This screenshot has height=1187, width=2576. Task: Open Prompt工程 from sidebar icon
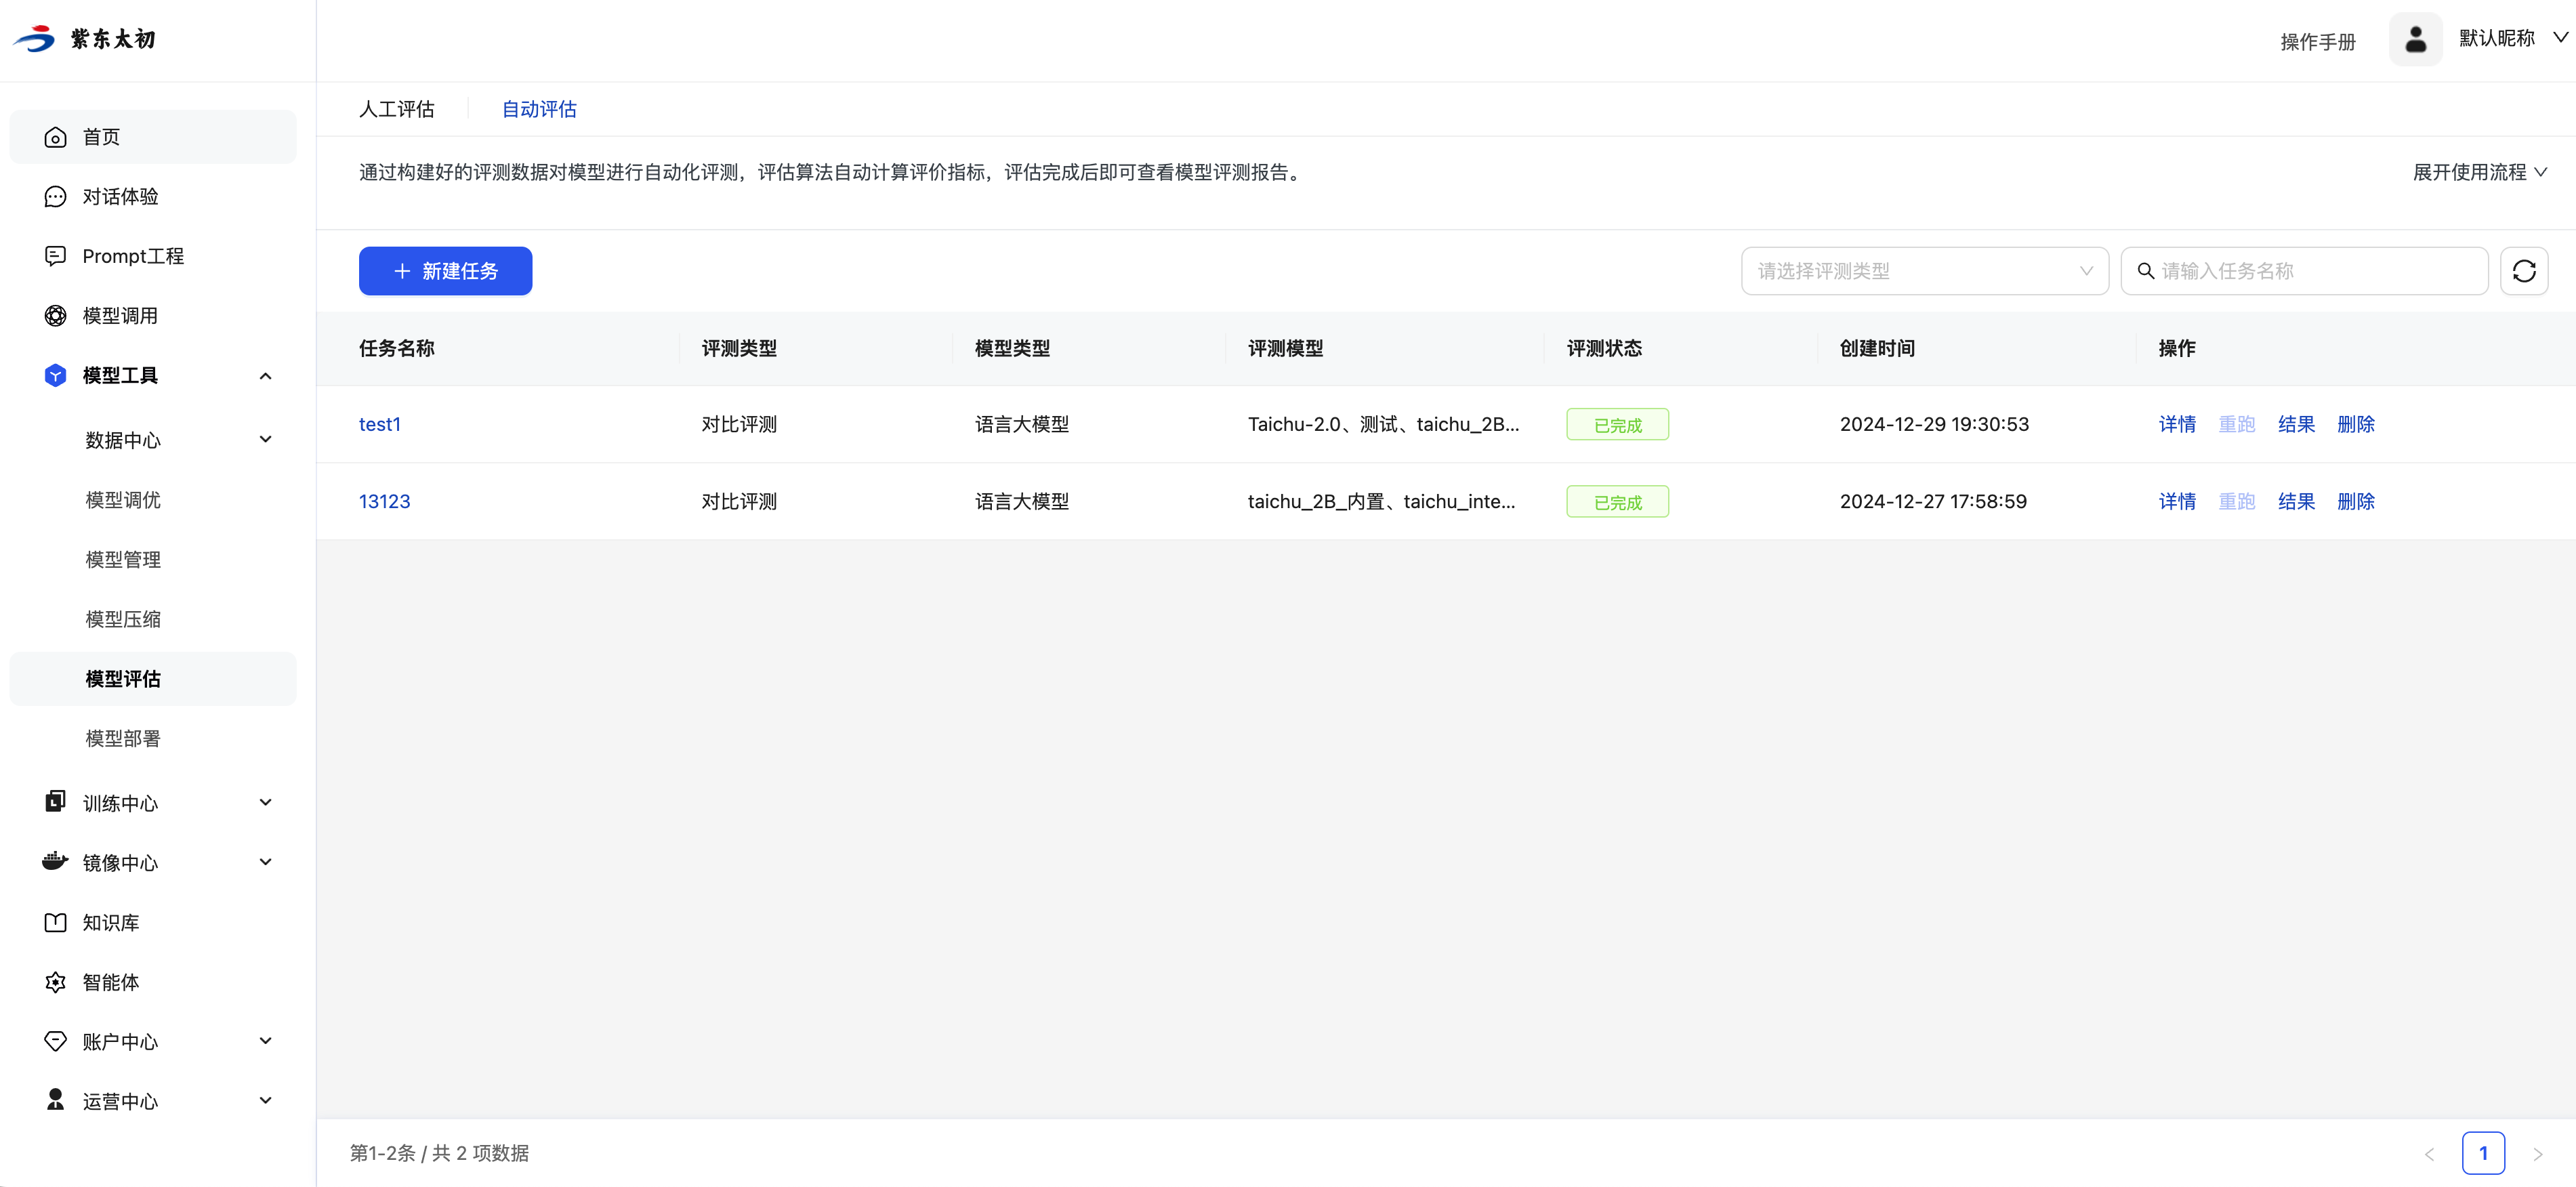[x=55, y=256]
